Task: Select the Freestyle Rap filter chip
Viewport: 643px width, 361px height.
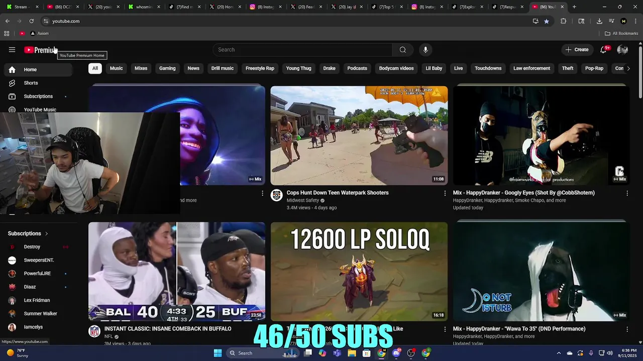Action: coord(260,69)
